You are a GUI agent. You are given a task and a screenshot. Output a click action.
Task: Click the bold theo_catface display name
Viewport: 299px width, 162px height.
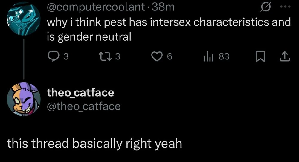(x=80, y=93)
